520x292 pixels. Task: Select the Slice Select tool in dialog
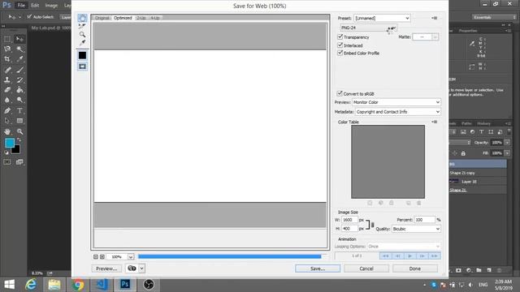tap(82, 26)
